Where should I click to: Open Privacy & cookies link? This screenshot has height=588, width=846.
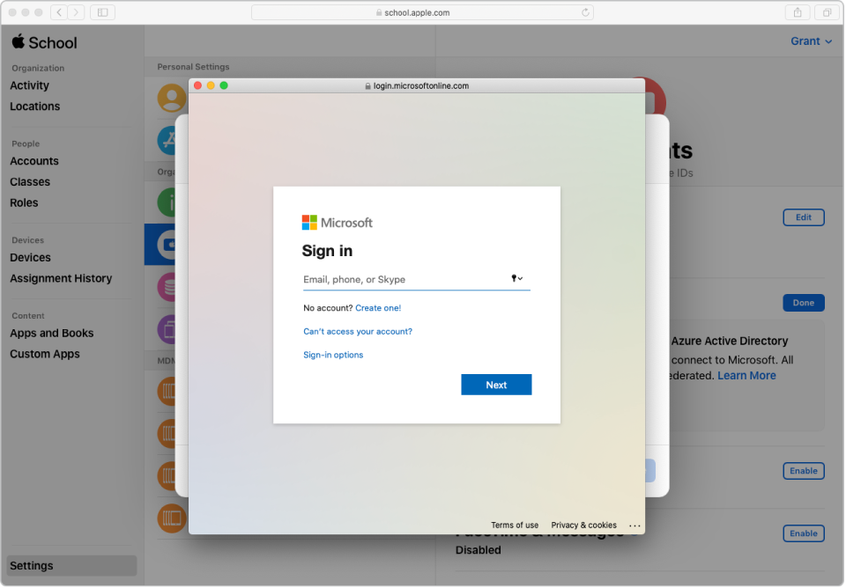click(585, 526)
